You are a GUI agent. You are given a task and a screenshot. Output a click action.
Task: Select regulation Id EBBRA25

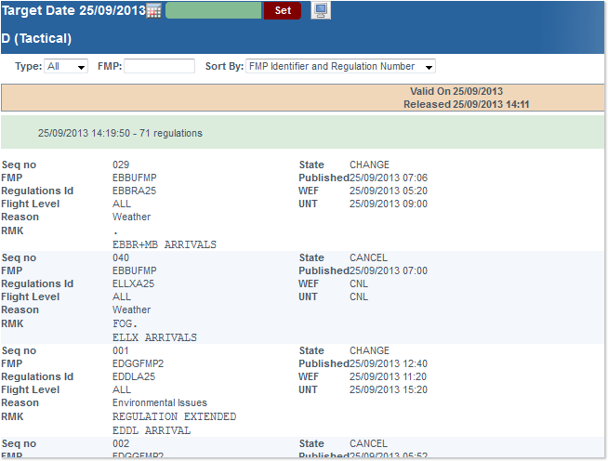pos(134,191)
